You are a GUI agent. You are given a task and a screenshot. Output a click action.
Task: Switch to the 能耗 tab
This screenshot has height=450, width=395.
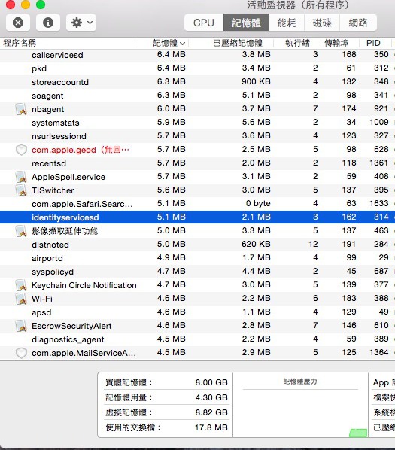coord(287,23)
